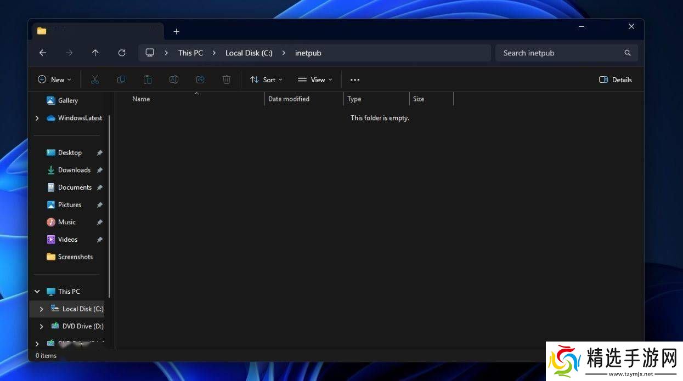The height and width of the screenshot is (381, 683).
Task: Sort by Date modified column header
Action: [289, 99]
